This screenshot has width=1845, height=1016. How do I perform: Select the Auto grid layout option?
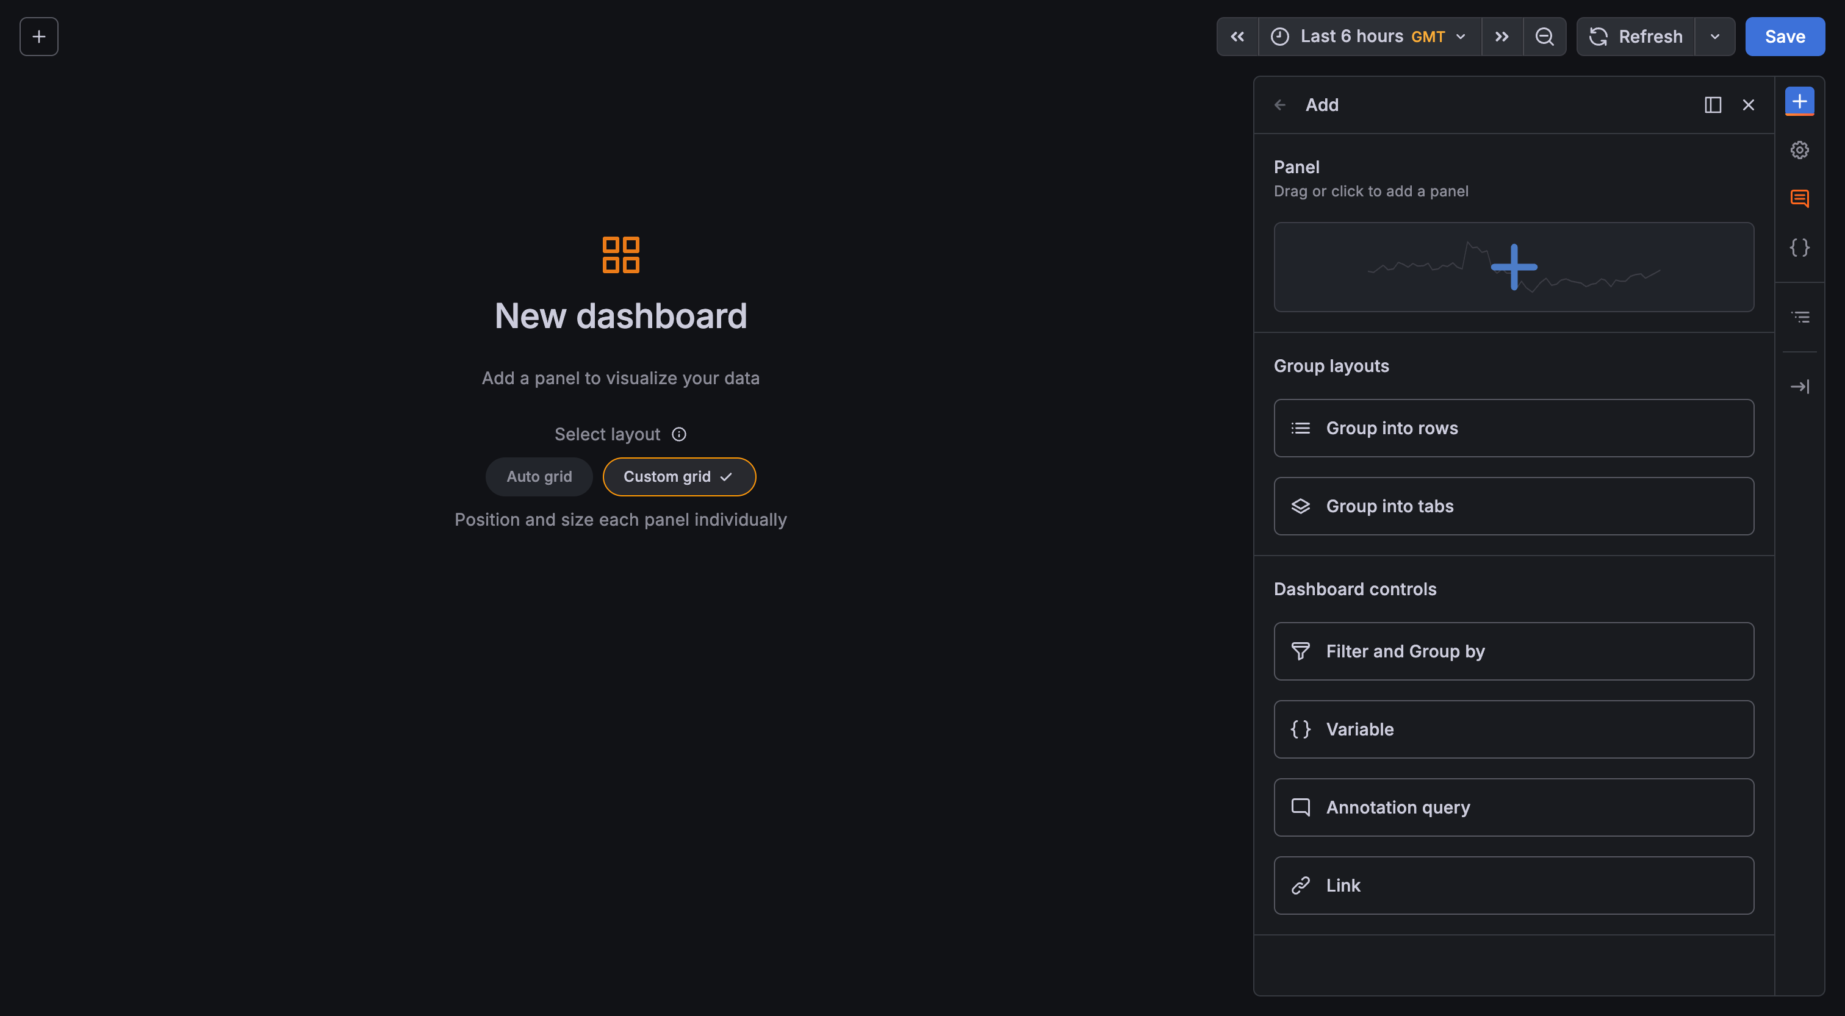pyautogui.click(x=539, y=477)
